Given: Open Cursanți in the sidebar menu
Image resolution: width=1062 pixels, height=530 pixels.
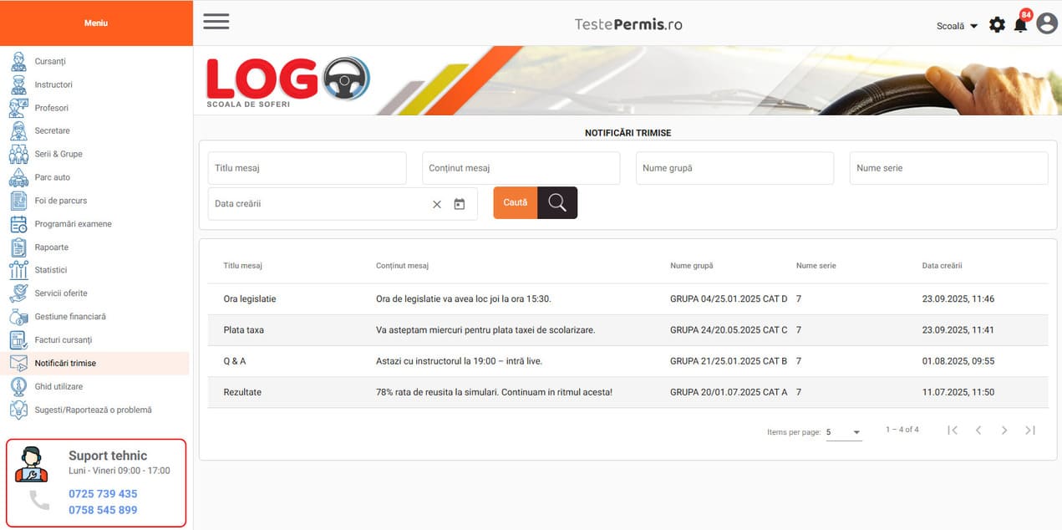Looking at the screenshot, I should 50,62.
